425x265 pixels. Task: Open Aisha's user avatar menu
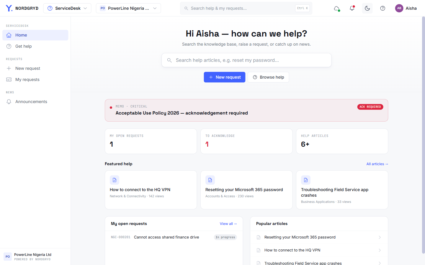(406, 8)
